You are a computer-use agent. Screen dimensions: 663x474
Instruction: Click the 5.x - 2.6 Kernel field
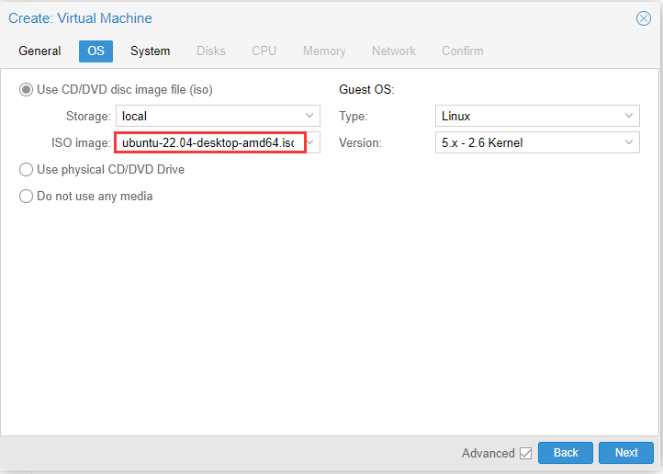(x=527, y=142)
